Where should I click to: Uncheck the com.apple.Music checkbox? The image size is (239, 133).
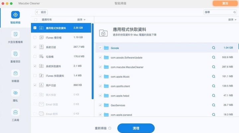(100, 77)
